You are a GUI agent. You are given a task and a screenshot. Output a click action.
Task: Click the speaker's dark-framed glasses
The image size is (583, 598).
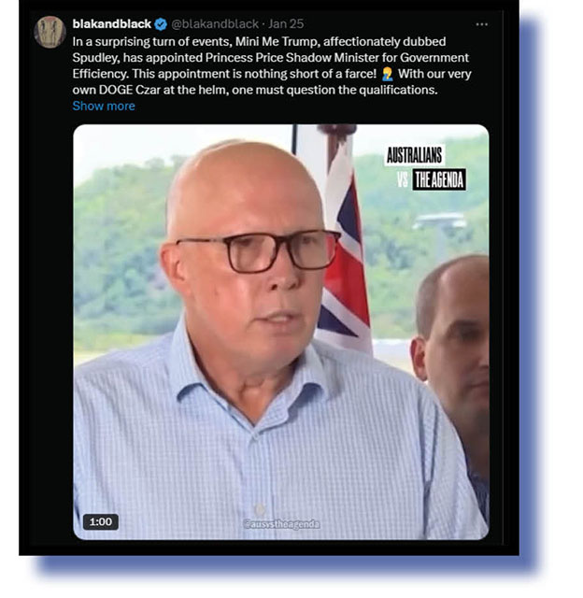(257, 251)
